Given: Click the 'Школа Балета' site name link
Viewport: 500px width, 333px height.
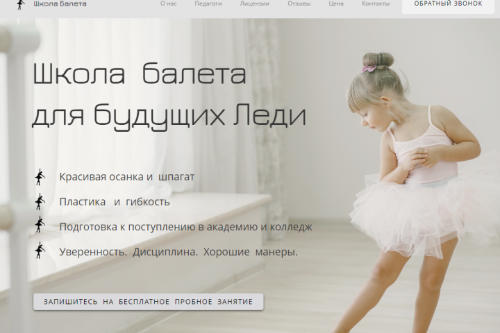Looking at the screenshot, I should 60,4.
